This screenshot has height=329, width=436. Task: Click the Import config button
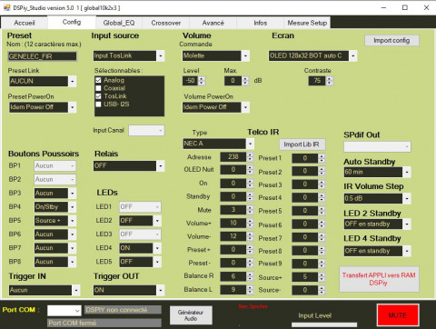point(391,40)
